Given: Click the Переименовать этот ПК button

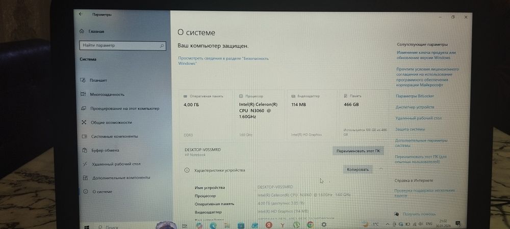Looking at the screenshot, I should tap(358, 151).
